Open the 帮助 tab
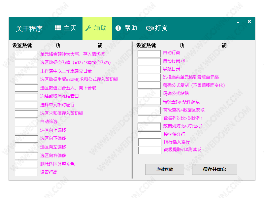Screen dimensions: 264x198 pyautogui.click(x=131, y=28)
